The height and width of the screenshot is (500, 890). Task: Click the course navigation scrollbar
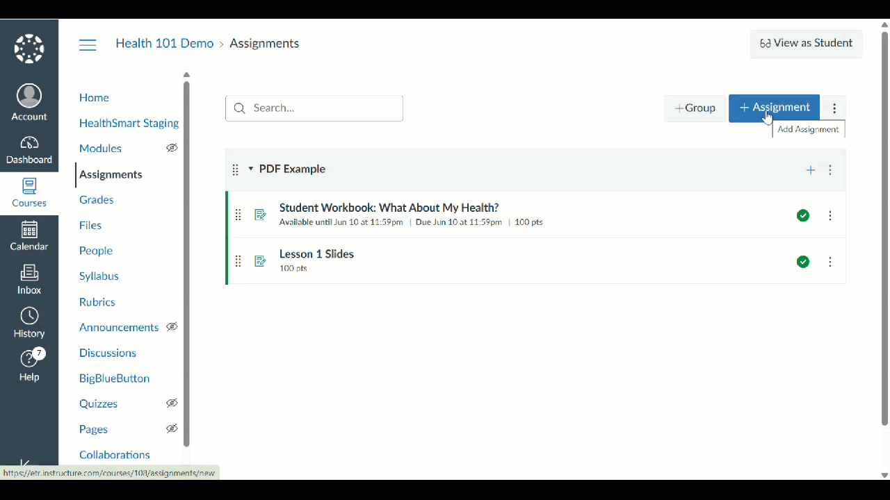[186, 264]
